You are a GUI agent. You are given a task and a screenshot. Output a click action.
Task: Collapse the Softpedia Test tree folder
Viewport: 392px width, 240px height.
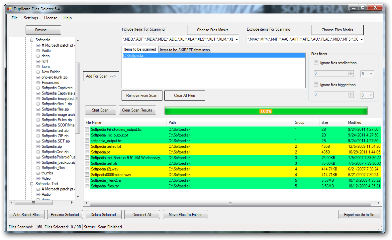coord(32,184)
